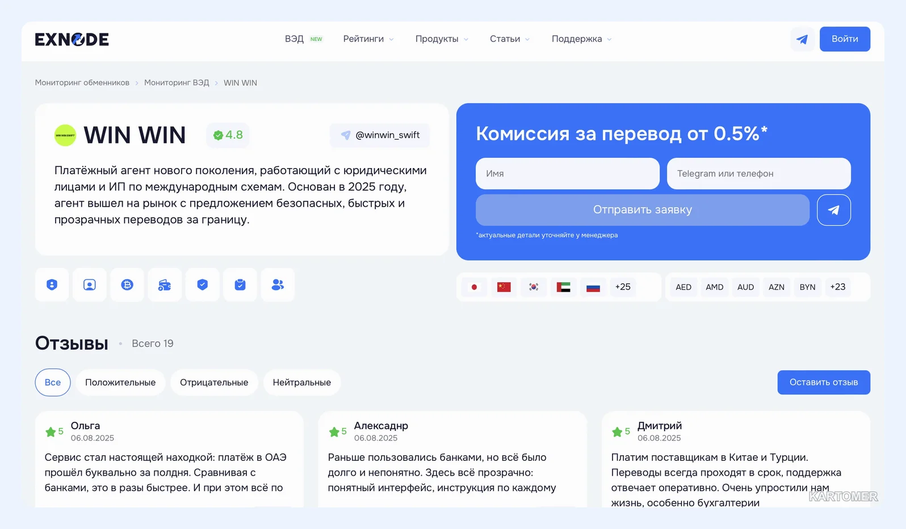Expand Статьи dropdown menu
The width and height of the screenshot is (906, 529).
tap(510, 39)
